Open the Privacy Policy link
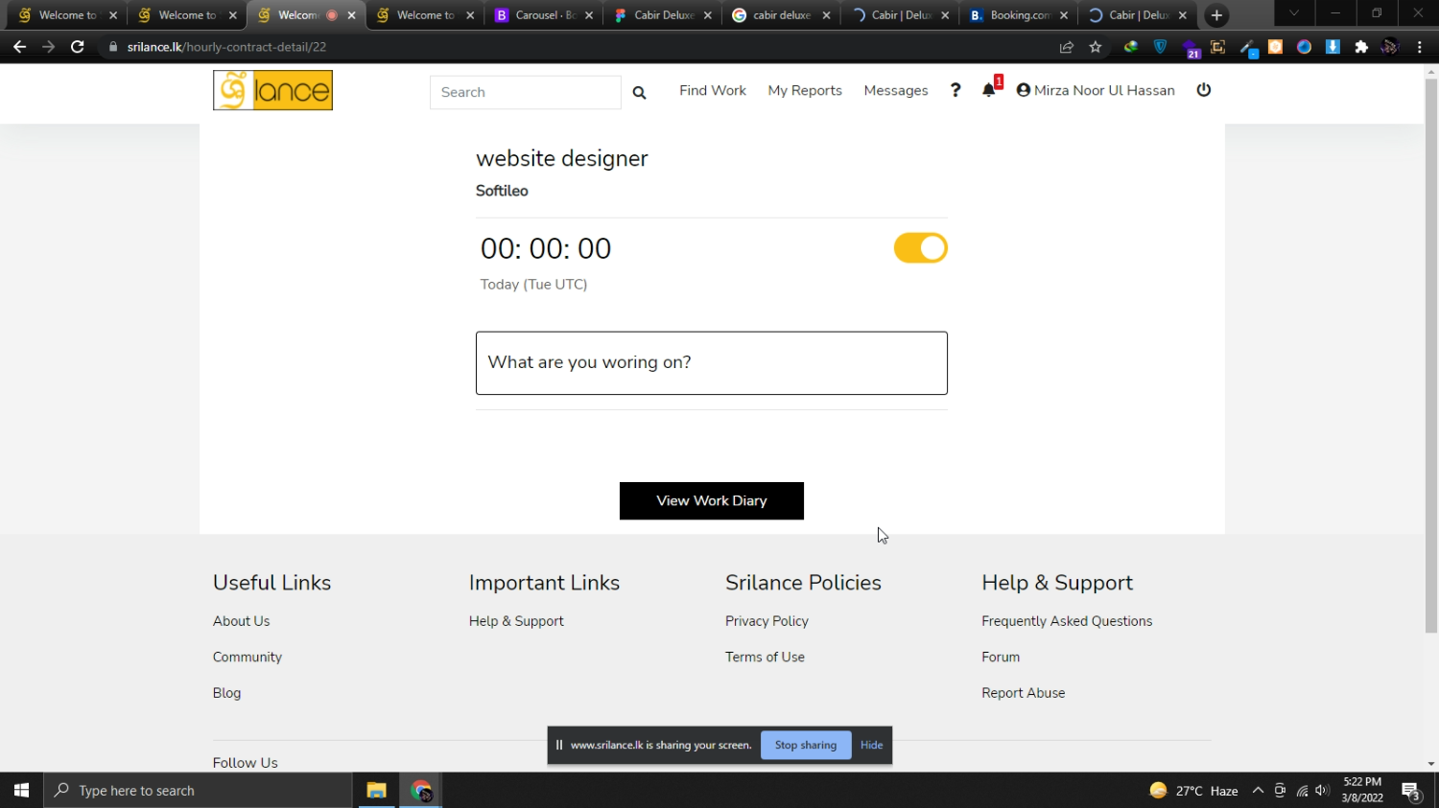Viewport: 1439px width, 808px height. click(767, 621)
